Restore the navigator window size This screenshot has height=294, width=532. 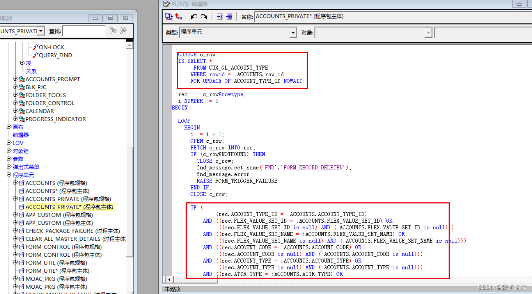click(110, 18)
